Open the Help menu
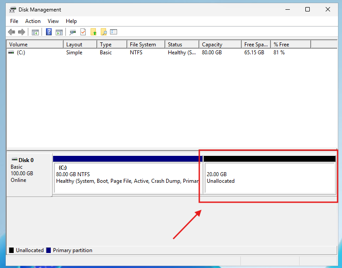 [71, 21]
